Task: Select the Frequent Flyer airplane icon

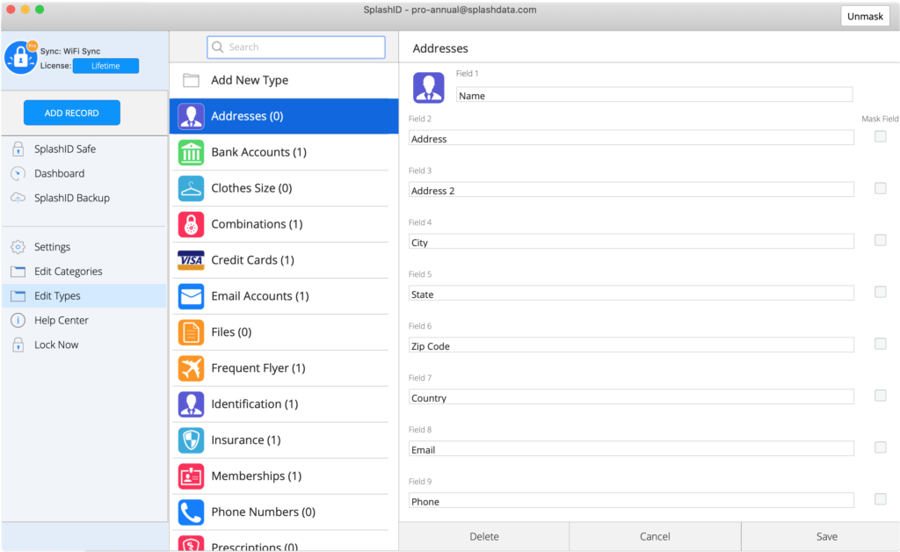Action: click(191, 368)
